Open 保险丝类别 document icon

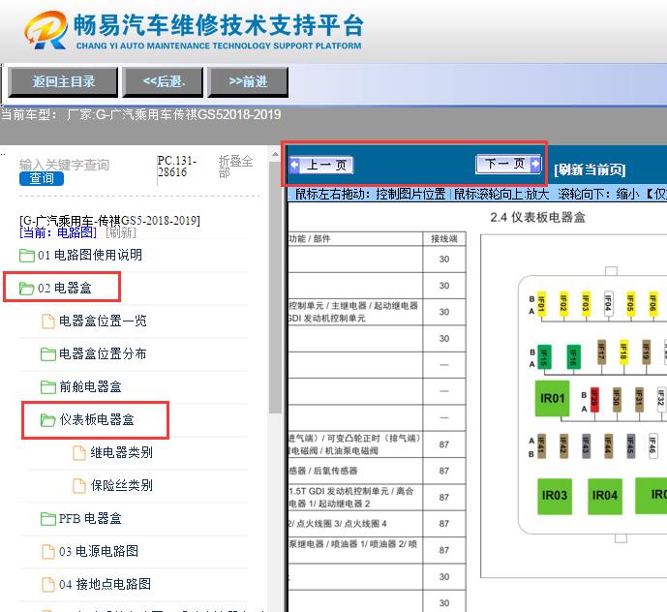[79, 485]
